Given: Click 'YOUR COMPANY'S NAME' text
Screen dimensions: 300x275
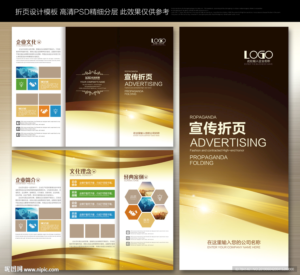Looking at the screenshot, I should coord(93,82).
